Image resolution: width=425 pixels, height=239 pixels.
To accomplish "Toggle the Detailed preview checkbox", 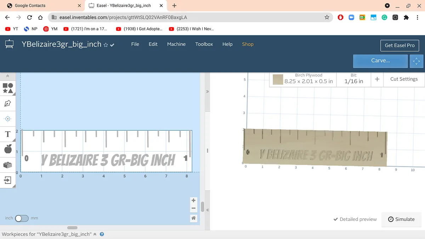I will tap(336, 219).
